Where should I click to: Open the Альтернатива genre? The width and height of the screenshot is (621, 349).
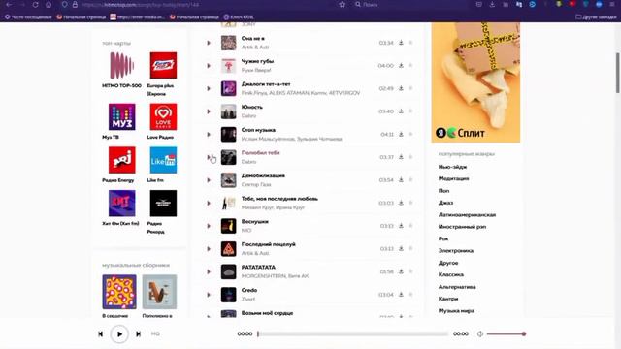click(x=457, y=287)
